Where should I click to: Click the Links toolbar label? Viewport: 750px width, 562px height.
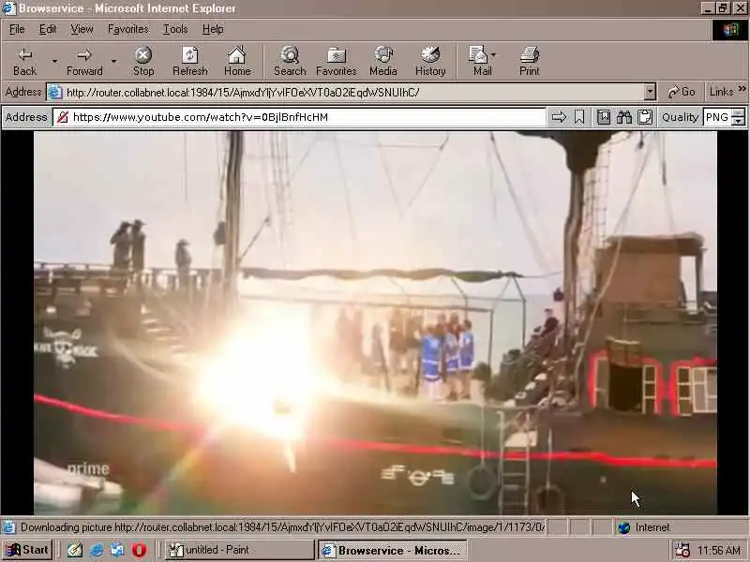[721, 92]
